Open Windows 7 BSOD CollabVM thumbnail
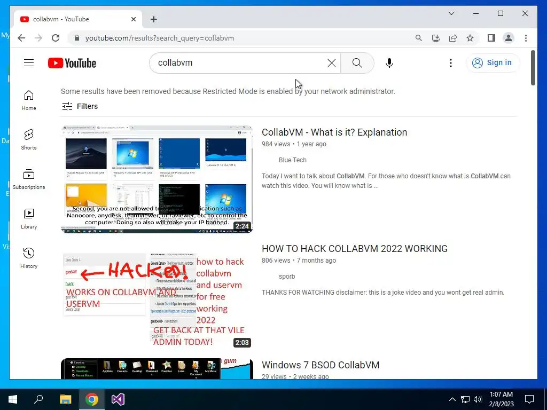 [x=157, y=368]
